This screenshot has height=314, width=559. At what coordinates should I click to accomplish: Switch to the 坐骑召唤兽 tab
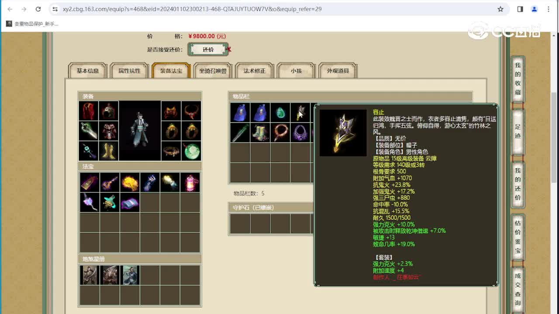[x=213, y=71]
